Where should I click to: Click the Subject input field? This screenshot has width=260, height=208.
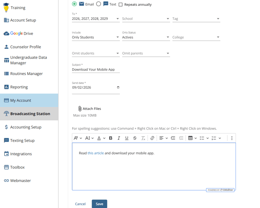click(95, 70)
